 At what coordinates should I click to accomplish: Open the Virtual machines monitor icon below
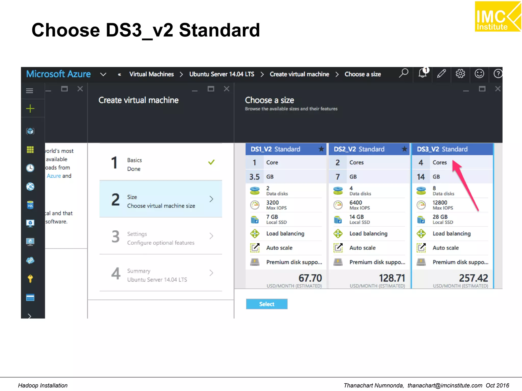pos(30,242)
